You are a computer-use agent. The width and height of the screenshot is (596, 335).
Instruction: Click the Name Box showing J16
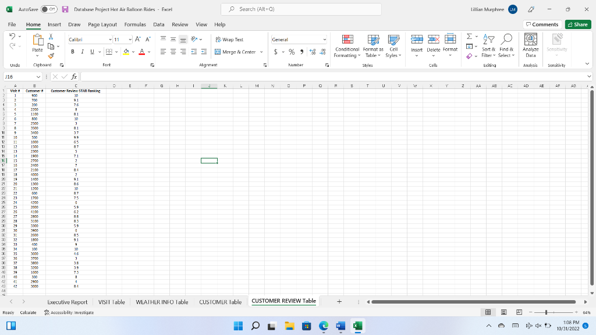point(22,77)
